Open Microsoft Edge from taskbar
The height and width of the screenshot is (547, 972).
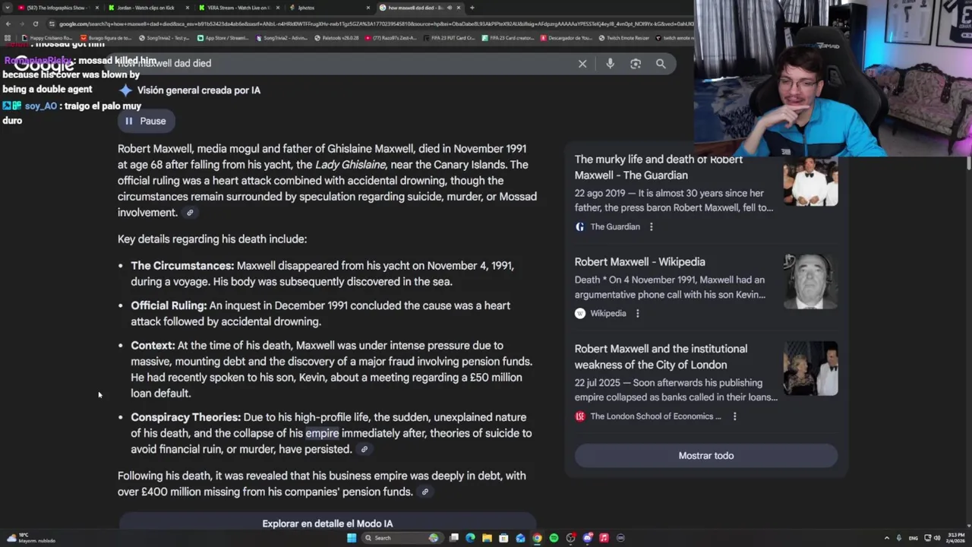pos(470,538)
